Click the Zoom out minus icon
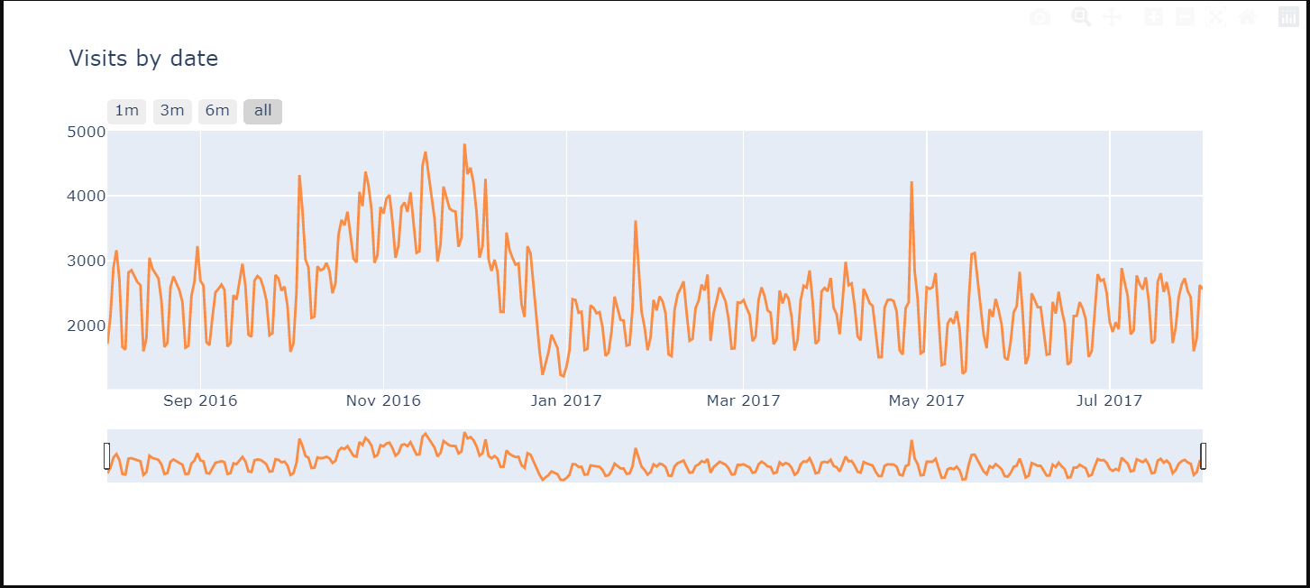1310x588 pixels. click(x=1185, y=17)
